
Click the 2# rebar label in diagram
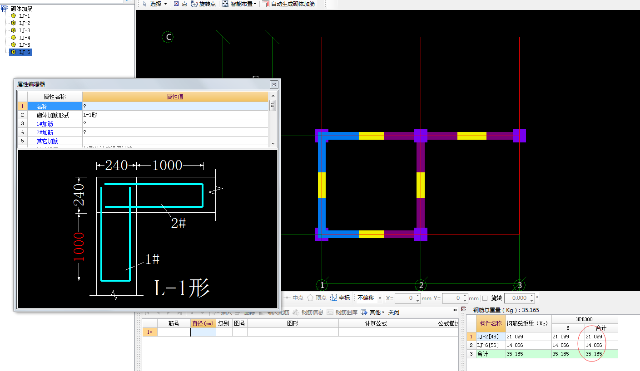[179, 223]
